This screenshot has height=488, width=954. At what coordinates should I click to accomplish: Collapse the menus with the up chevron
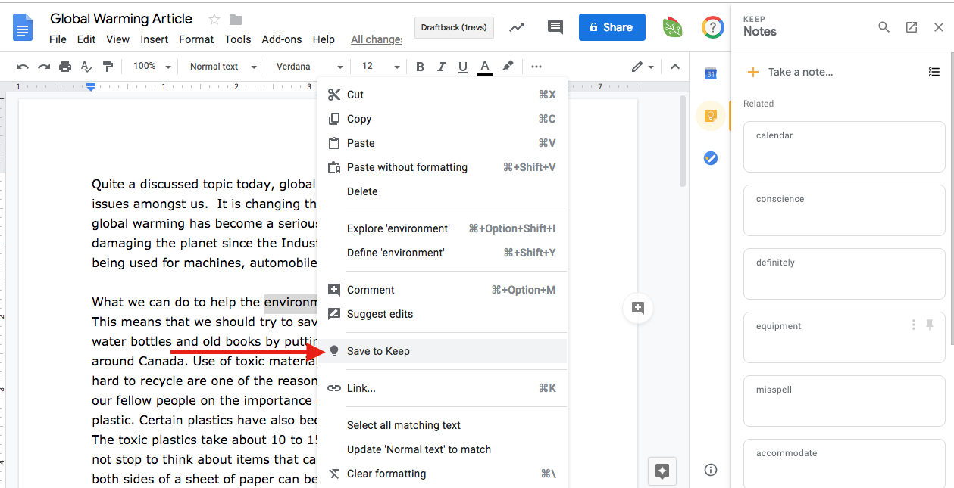pyautogui.click(x=675, y=67)
